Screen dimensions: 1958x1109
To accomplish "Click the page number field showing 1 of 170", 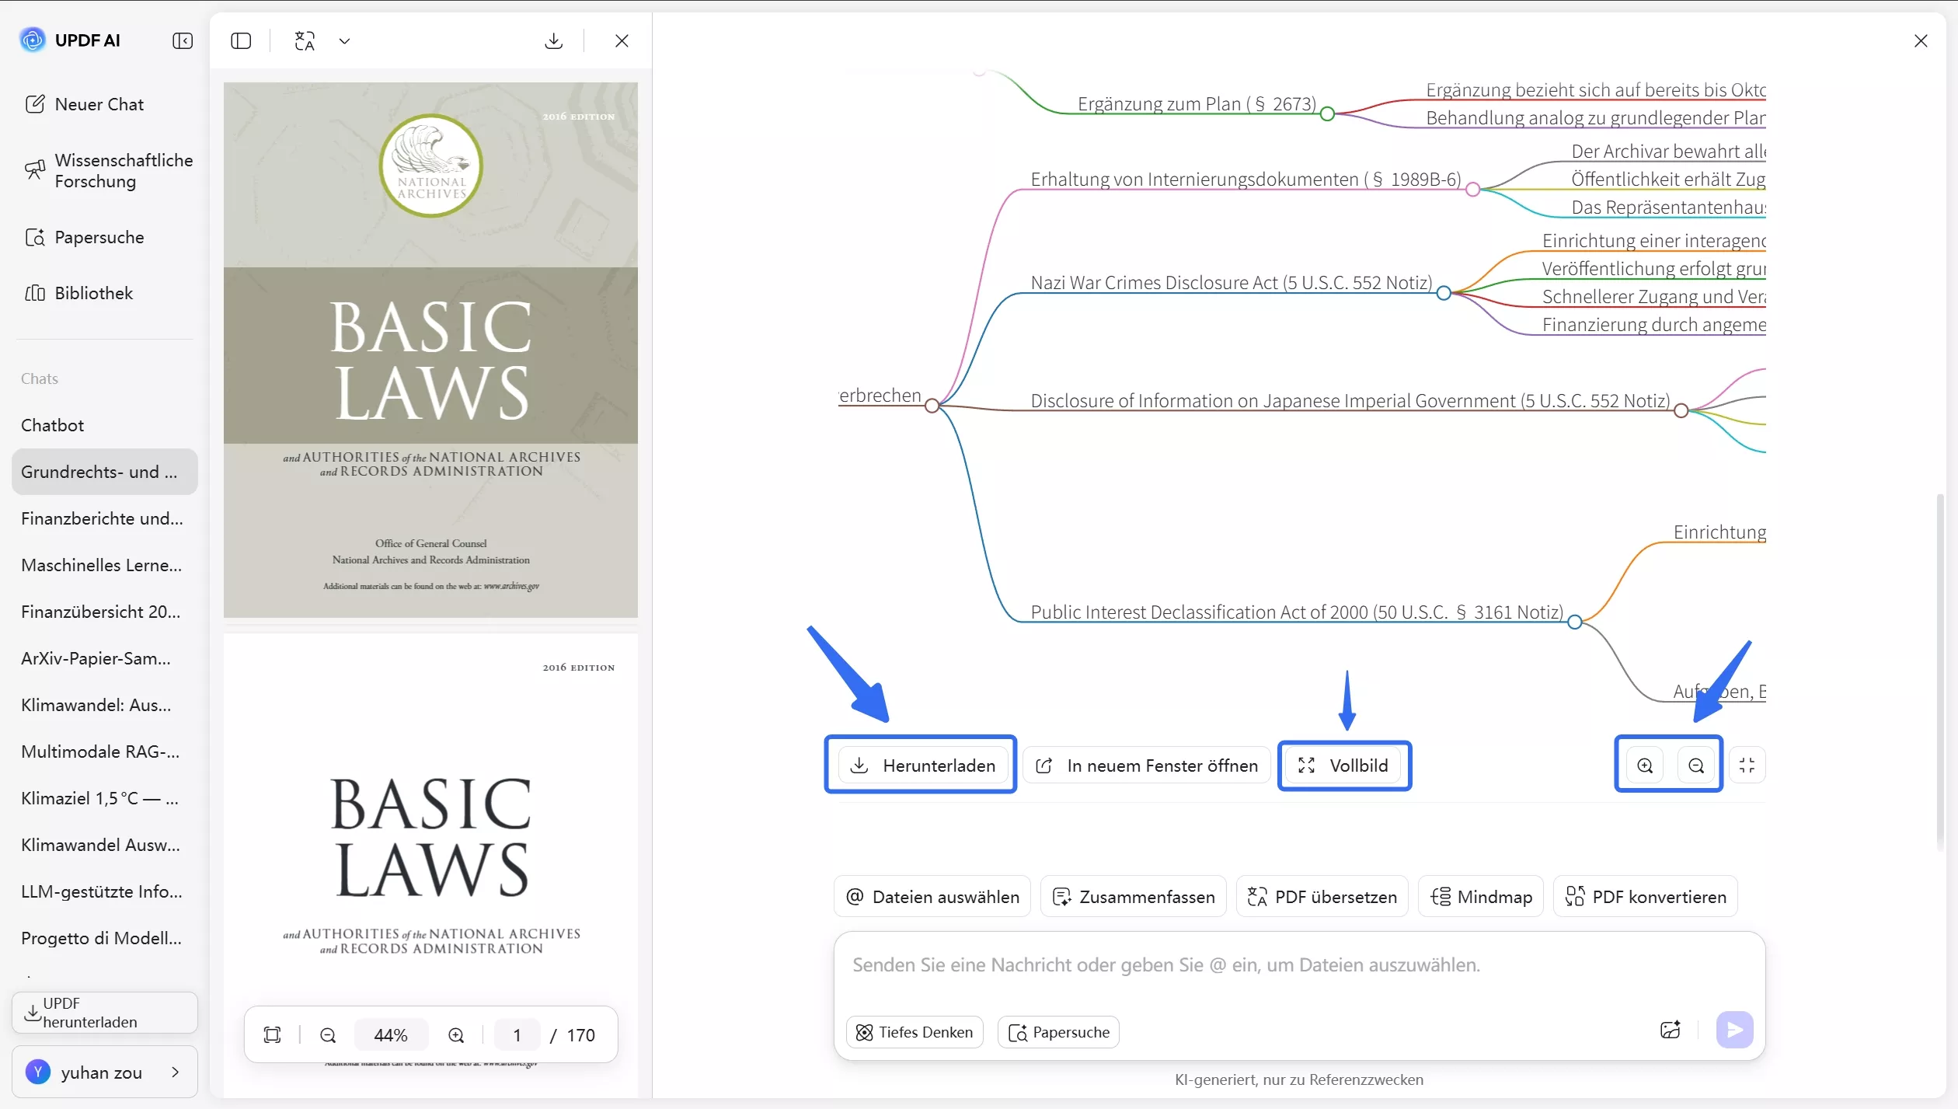I will coord(517,1034).
